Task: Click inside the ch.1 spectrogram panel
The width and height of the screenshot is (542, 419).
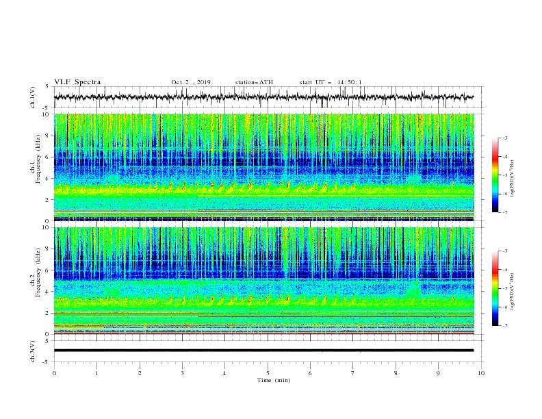Action: tap(264, 167)
